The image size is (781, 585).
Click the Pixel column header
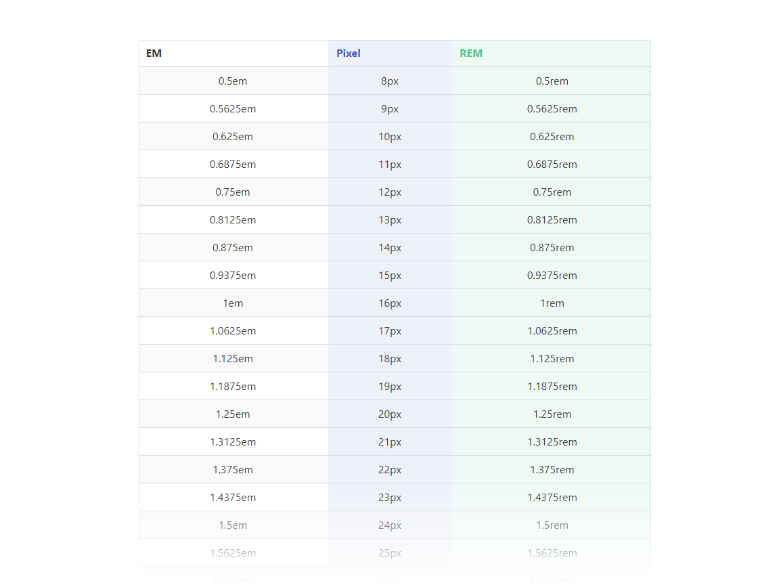tap(349, 53)
